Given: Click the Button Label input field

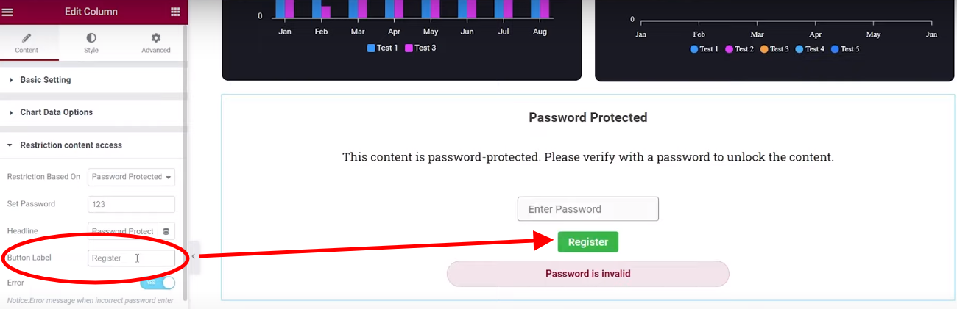Looking at the screenshot, I should point(131,258).
